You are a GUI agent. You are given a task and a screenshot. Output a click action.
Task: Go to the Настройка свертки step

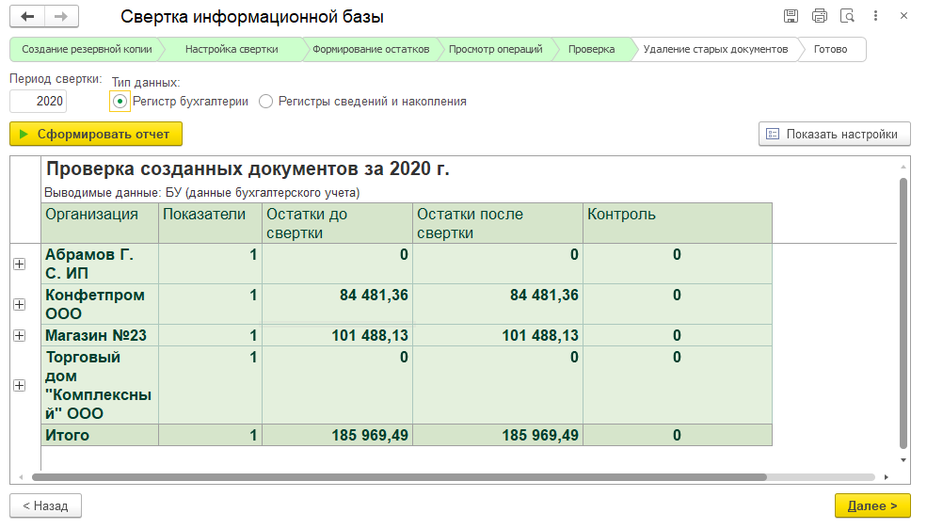[231, 49]
